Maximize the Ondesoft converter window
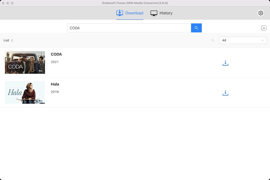This screenshot has height=180, width=270. tap(12, 3)
